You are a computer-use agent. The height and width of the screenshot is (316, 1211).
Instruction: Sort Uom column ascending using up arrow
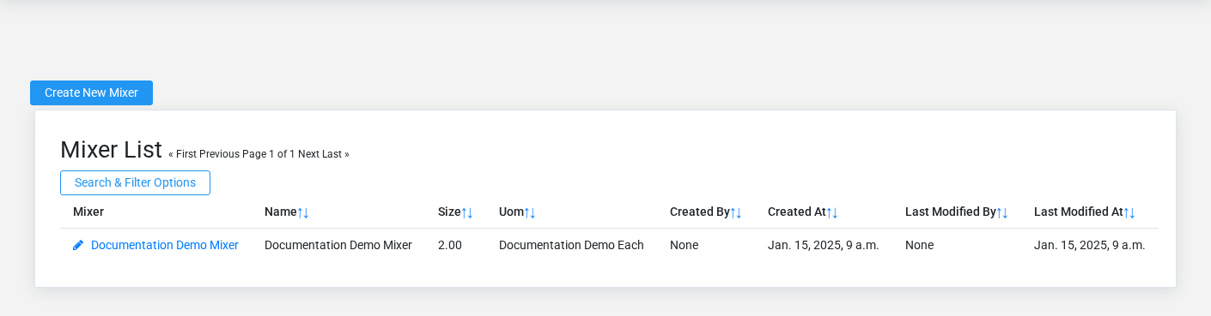point(526,212)
